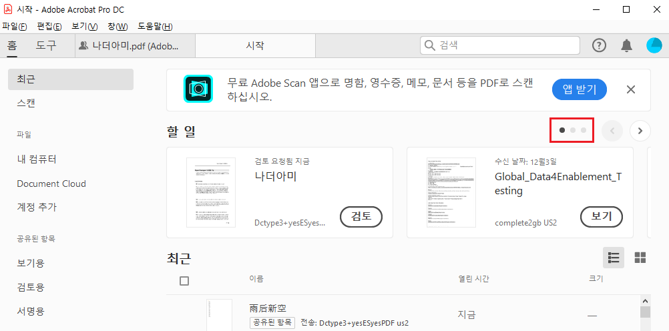Select 스캔 in the sidebar
This screenshot has height=331, width=669.
click(x=26, y=103)
